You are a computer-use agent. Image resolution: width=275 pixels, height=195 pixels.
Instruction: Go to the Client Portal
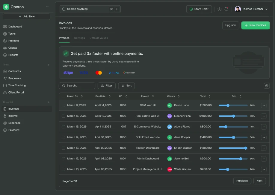15,92
